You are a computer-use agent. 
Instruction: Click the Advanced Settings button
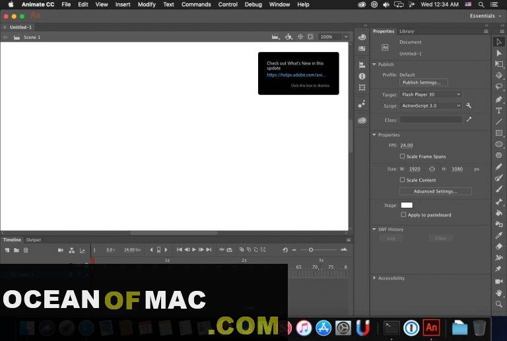tap(436, 191)
